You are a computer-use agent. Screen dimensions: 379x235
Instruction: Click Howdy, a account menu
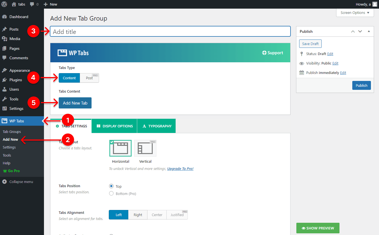pos(366,4)
